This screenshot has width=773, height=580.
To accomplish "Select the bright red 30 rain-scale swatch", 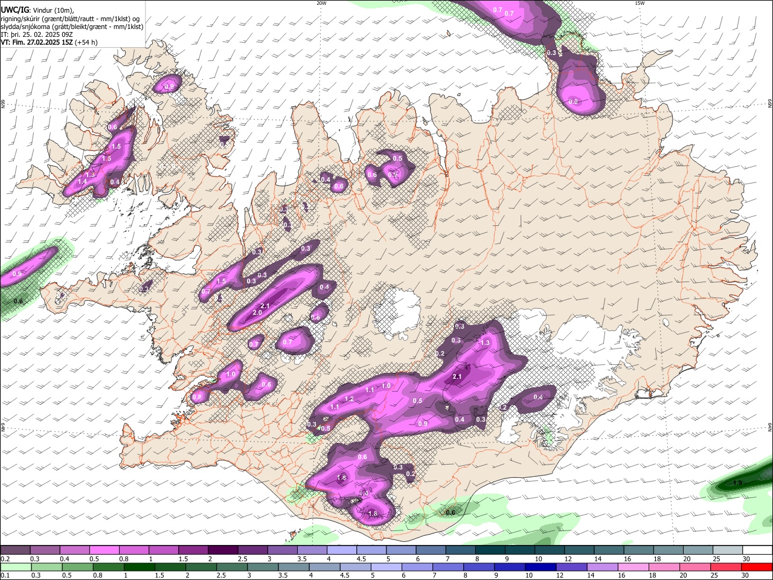I will [757, 567].
